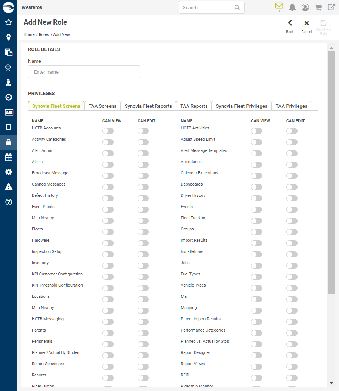Open the bus vehicle icon in sidebar
Image resolution: width=339 pixels, height=391 pixels.
pos(9,67)
